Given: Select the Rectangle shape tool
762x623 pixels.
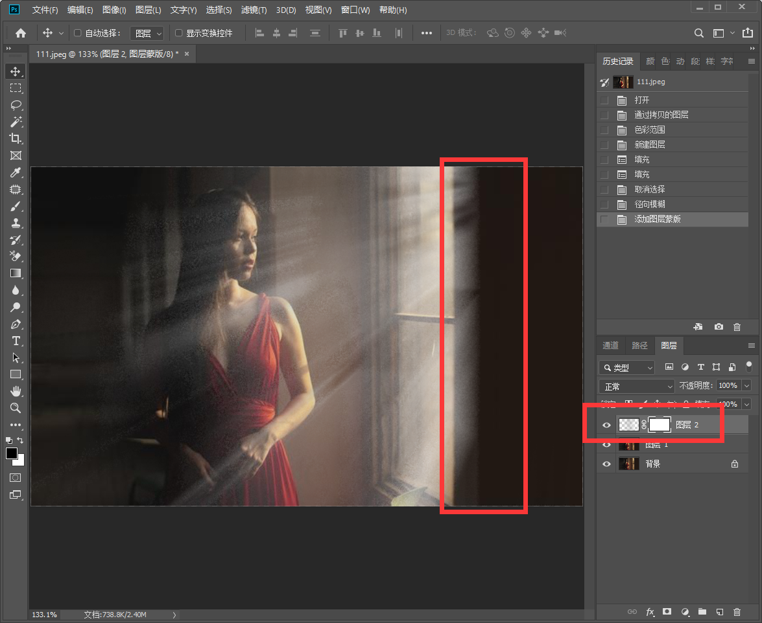Looking at the screenshot, I should [x=16, y=374].
